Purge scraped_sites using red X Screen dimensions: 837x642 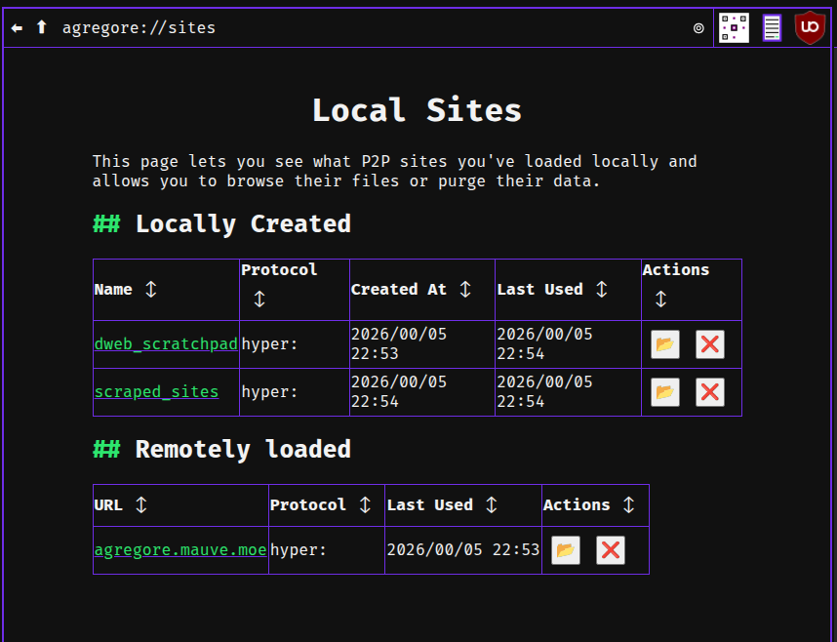tap(709, 392)
